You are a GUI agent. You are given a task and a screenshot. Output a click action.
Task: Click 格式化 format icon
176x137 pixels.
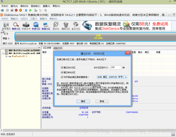(x=56, y=26)
